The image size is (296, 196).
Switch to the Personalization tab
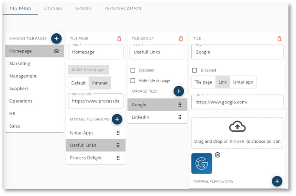(x=123, y=8)
